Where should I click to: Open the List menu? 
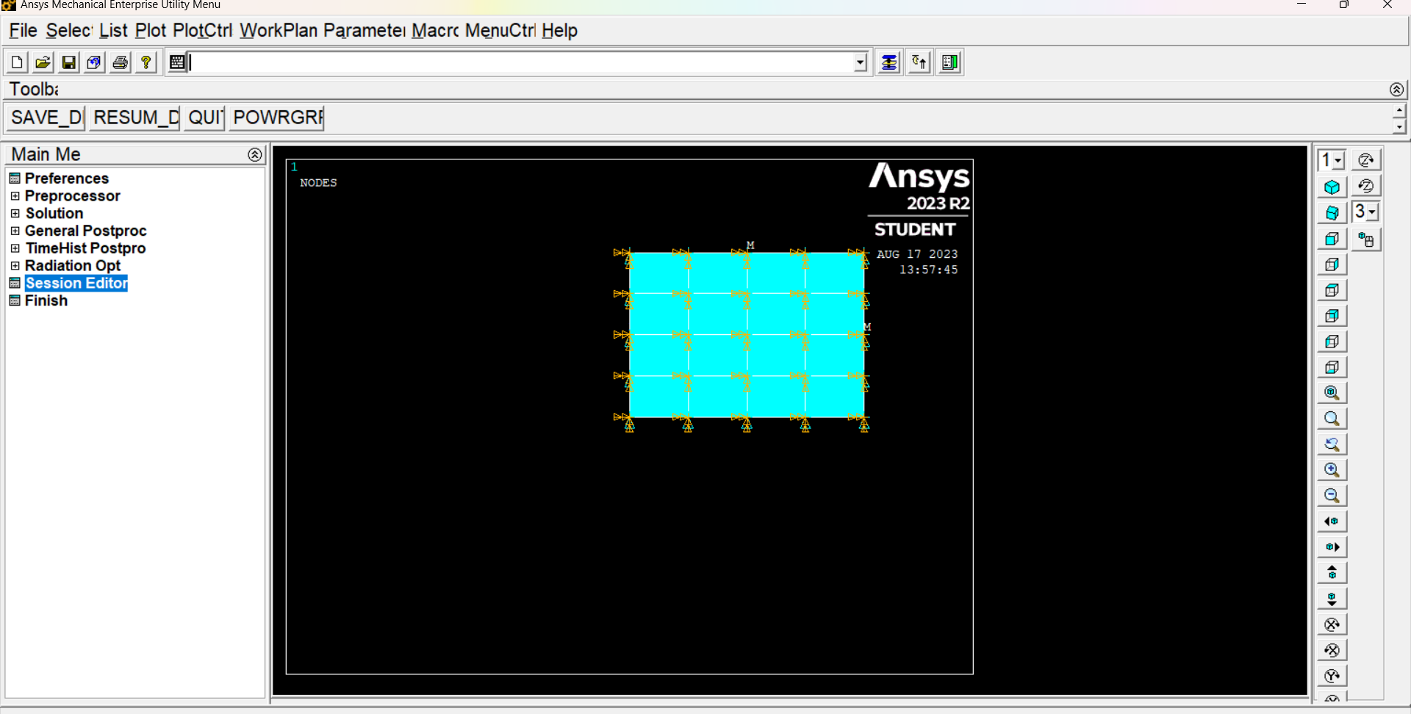click(x=113, y=31)
